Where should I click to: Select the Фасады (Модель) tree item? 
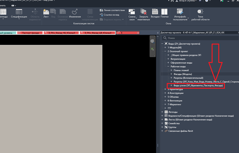coord(183,74)
